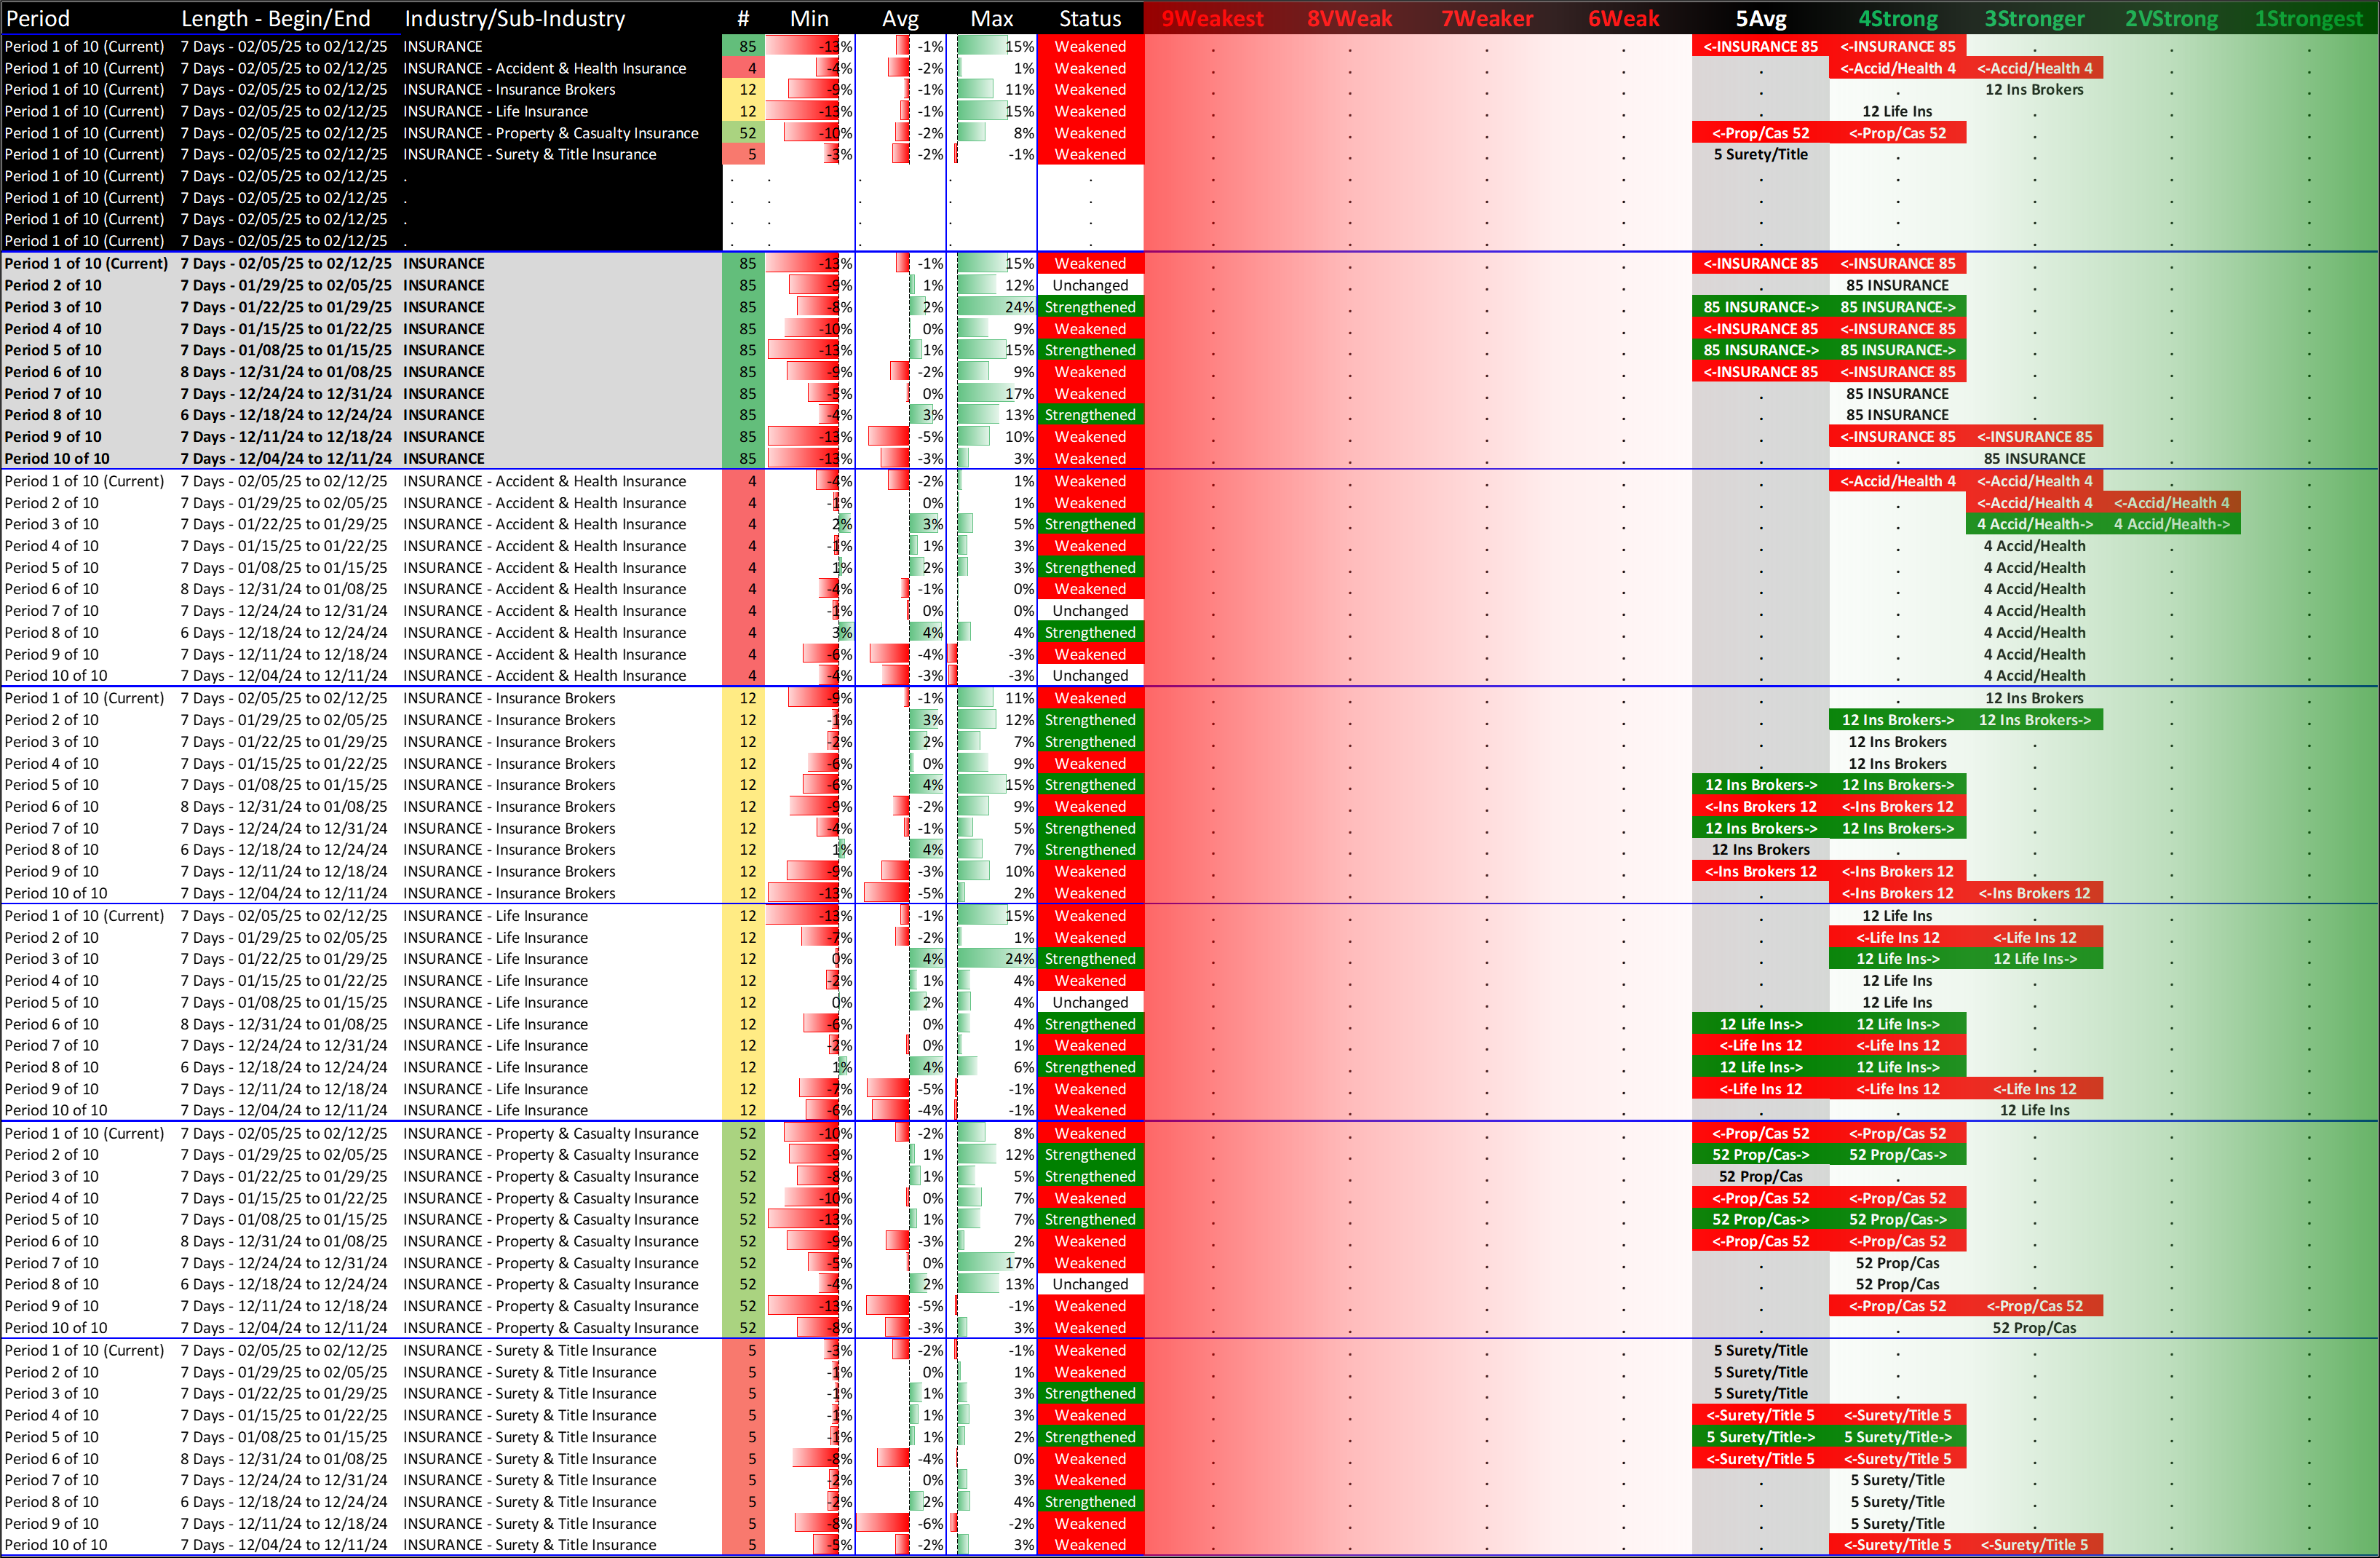The image size is (2380, 1558).
Task: Click the Length - Begin/End header
Action: pyautogui.click(x=275, y=18)
